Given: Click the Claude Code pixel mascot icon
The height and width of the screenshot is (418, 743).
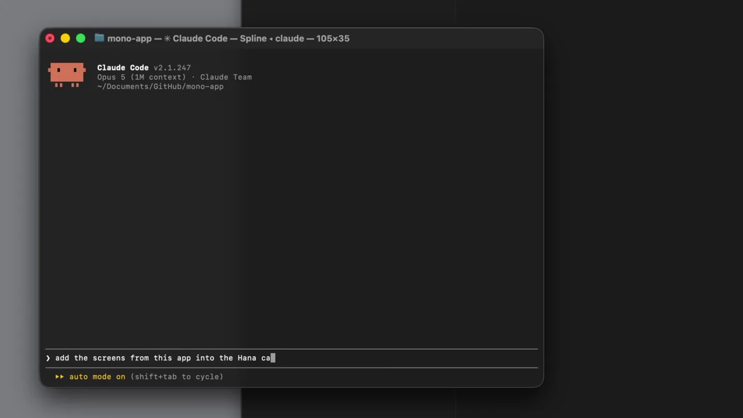Looking at the screenshot, I should (67, 75).
